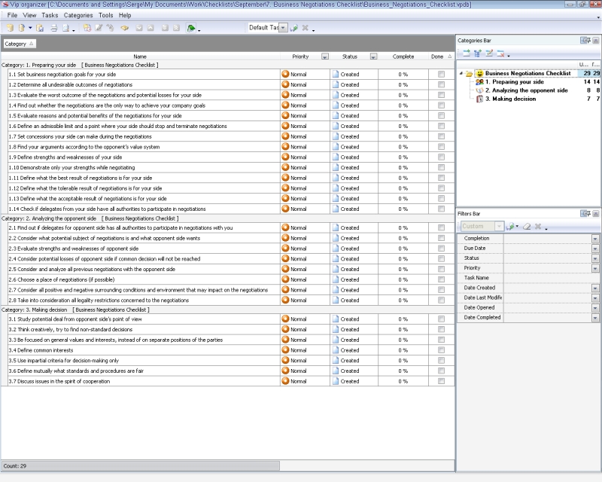Image resolution: width=602 pixels, height=482 pixels.
Task: Open the Tools menu
Action: [x=105, y=15]
